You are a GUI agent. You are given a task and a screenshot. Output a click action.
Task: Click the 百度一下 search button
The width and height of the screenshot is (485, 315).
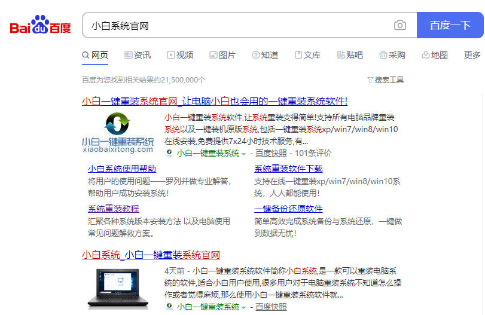coord(450,25)
